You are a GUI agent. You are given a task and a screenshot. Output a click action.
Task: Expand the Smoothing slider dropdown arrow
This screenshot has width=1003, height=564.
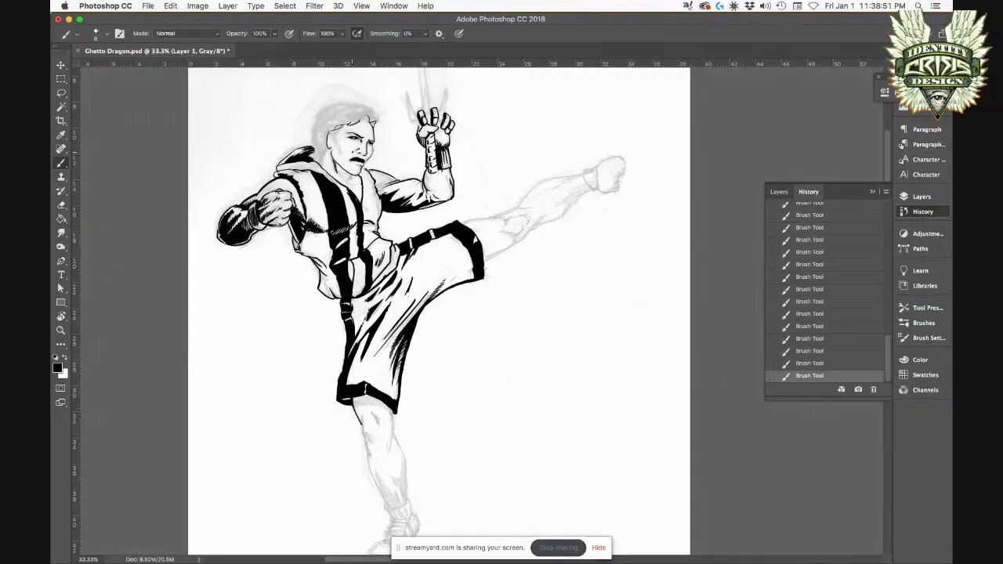(x=425, y=34)
